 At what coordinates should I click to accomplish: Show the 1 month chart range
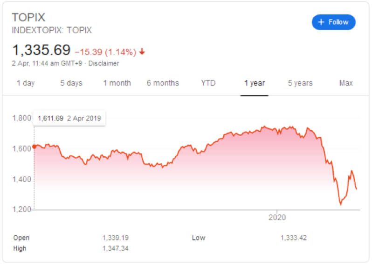(117, 83)
